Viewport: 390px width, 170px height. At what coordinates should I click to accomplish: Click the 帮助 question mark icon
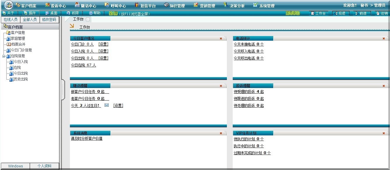coord(91,13)
